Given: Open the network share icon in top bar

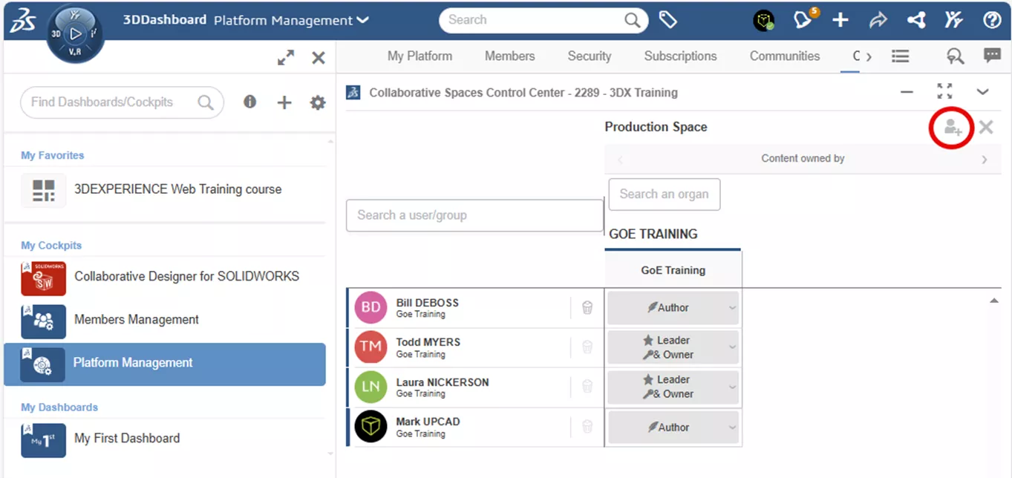Looking at the screenshot, I should click(x=916, y=20).
